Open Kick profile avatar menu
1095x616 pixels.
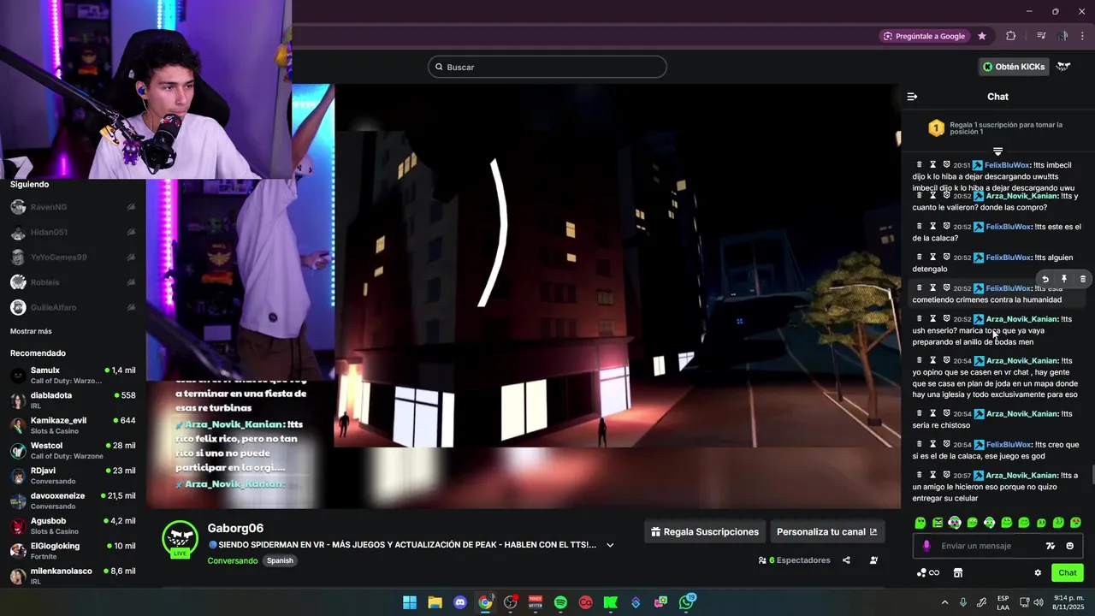point(1063,67)
